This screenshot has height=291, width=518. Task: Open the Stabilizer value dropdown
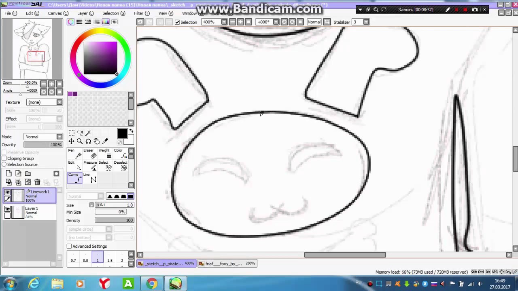pyautogui.click(x=366, y=22)
